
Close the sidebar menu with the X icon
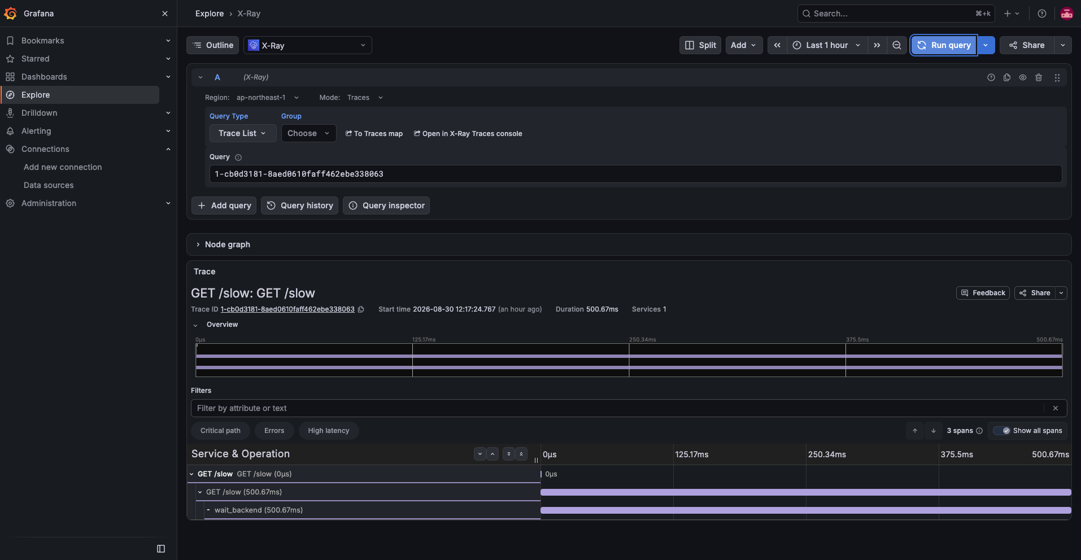click(x=165, y=14)
